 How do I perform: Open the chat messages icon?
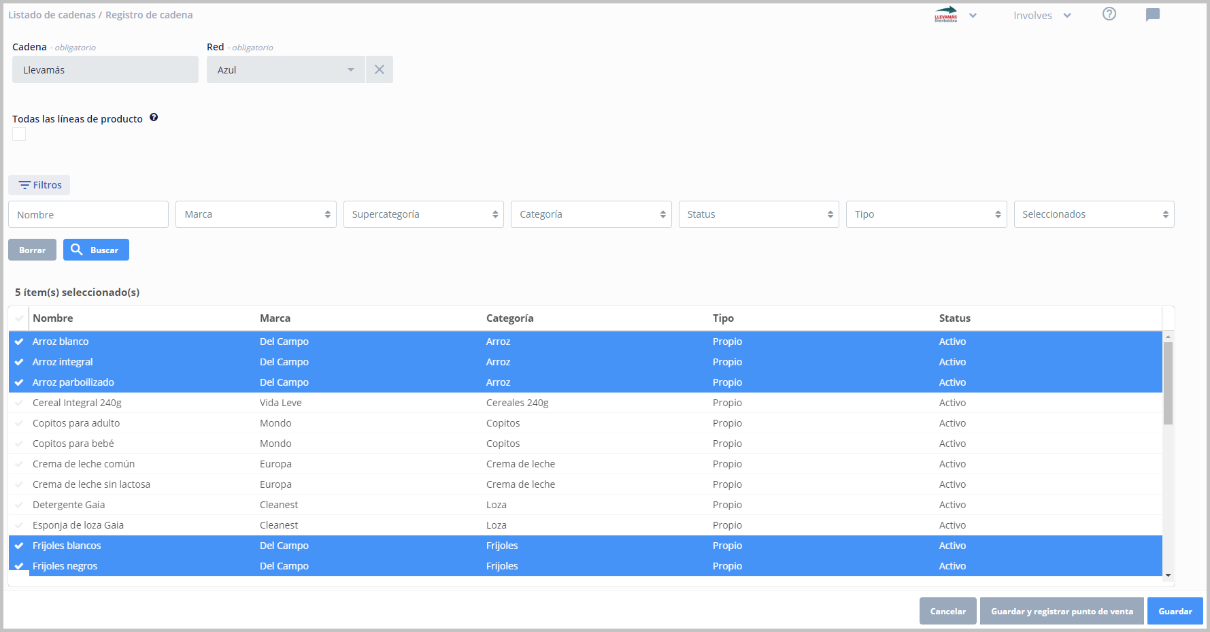click(x=1152, y=15)
